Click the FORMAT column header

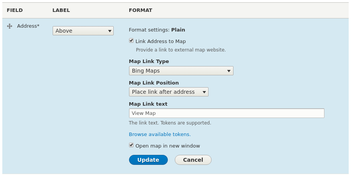point(141,10)
